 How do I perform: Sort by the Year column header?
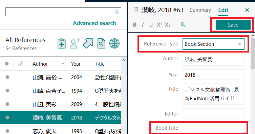click(76, 64)
